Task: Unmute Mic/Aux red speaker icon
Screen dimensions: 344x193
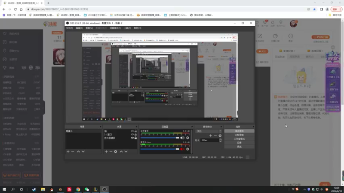Action: click(x=182, y=149)
